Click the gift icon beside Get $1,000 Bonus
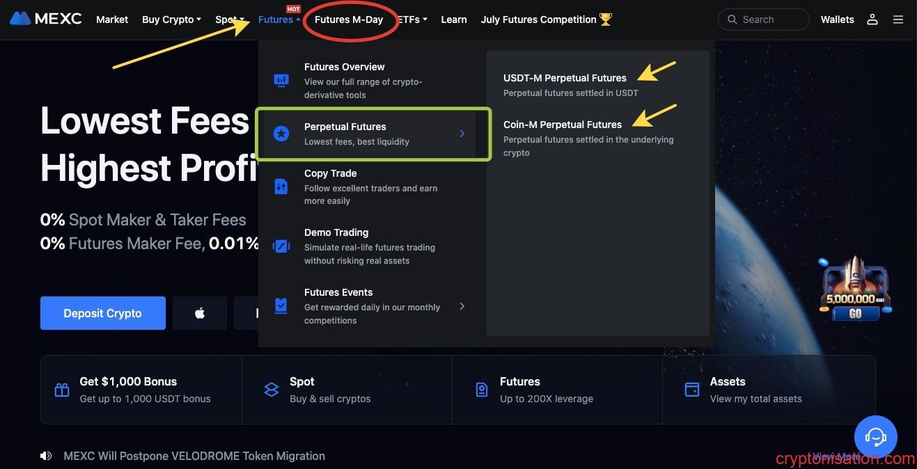Screen dimensions: 917x469 tap(62, 390)
